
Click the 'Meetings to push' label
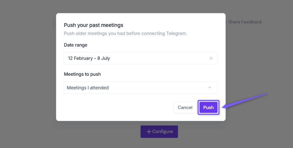pyautogui.click(x=82, y=74)
